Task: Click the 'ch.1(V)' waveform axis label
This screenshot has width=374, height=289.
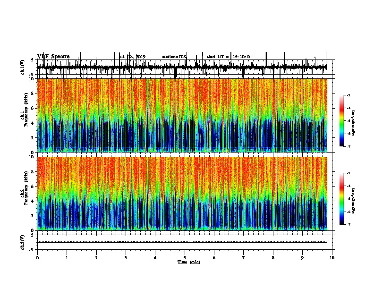Action: pos(22,67)
